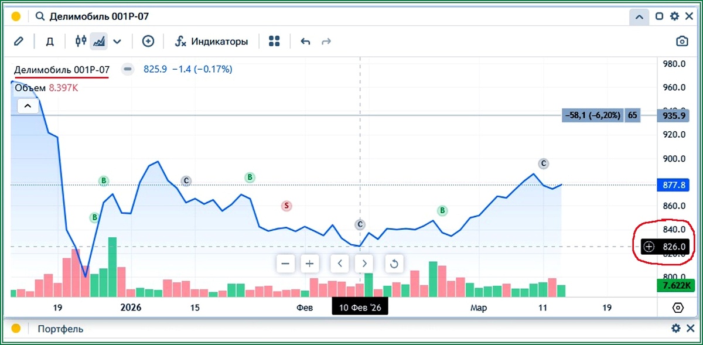Open the hexagon axis settings icon

[x=678, y=308]
